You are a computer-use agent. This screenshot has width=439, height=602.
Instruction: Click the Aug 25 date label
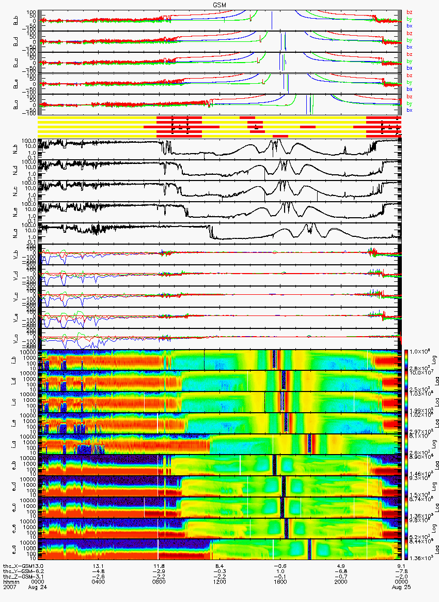click(x=401, y=587)
